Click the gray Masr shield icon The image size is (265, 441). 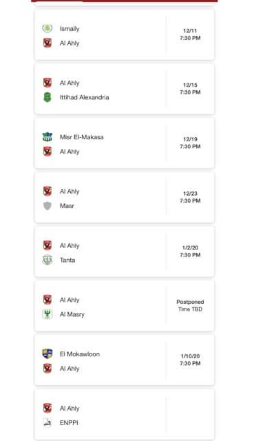click(x=47, y=206)
